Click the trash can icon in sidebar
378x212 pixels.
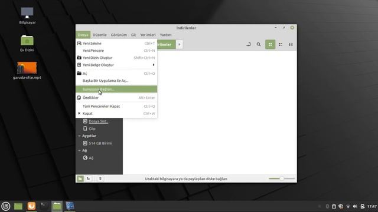pos(85,128)
